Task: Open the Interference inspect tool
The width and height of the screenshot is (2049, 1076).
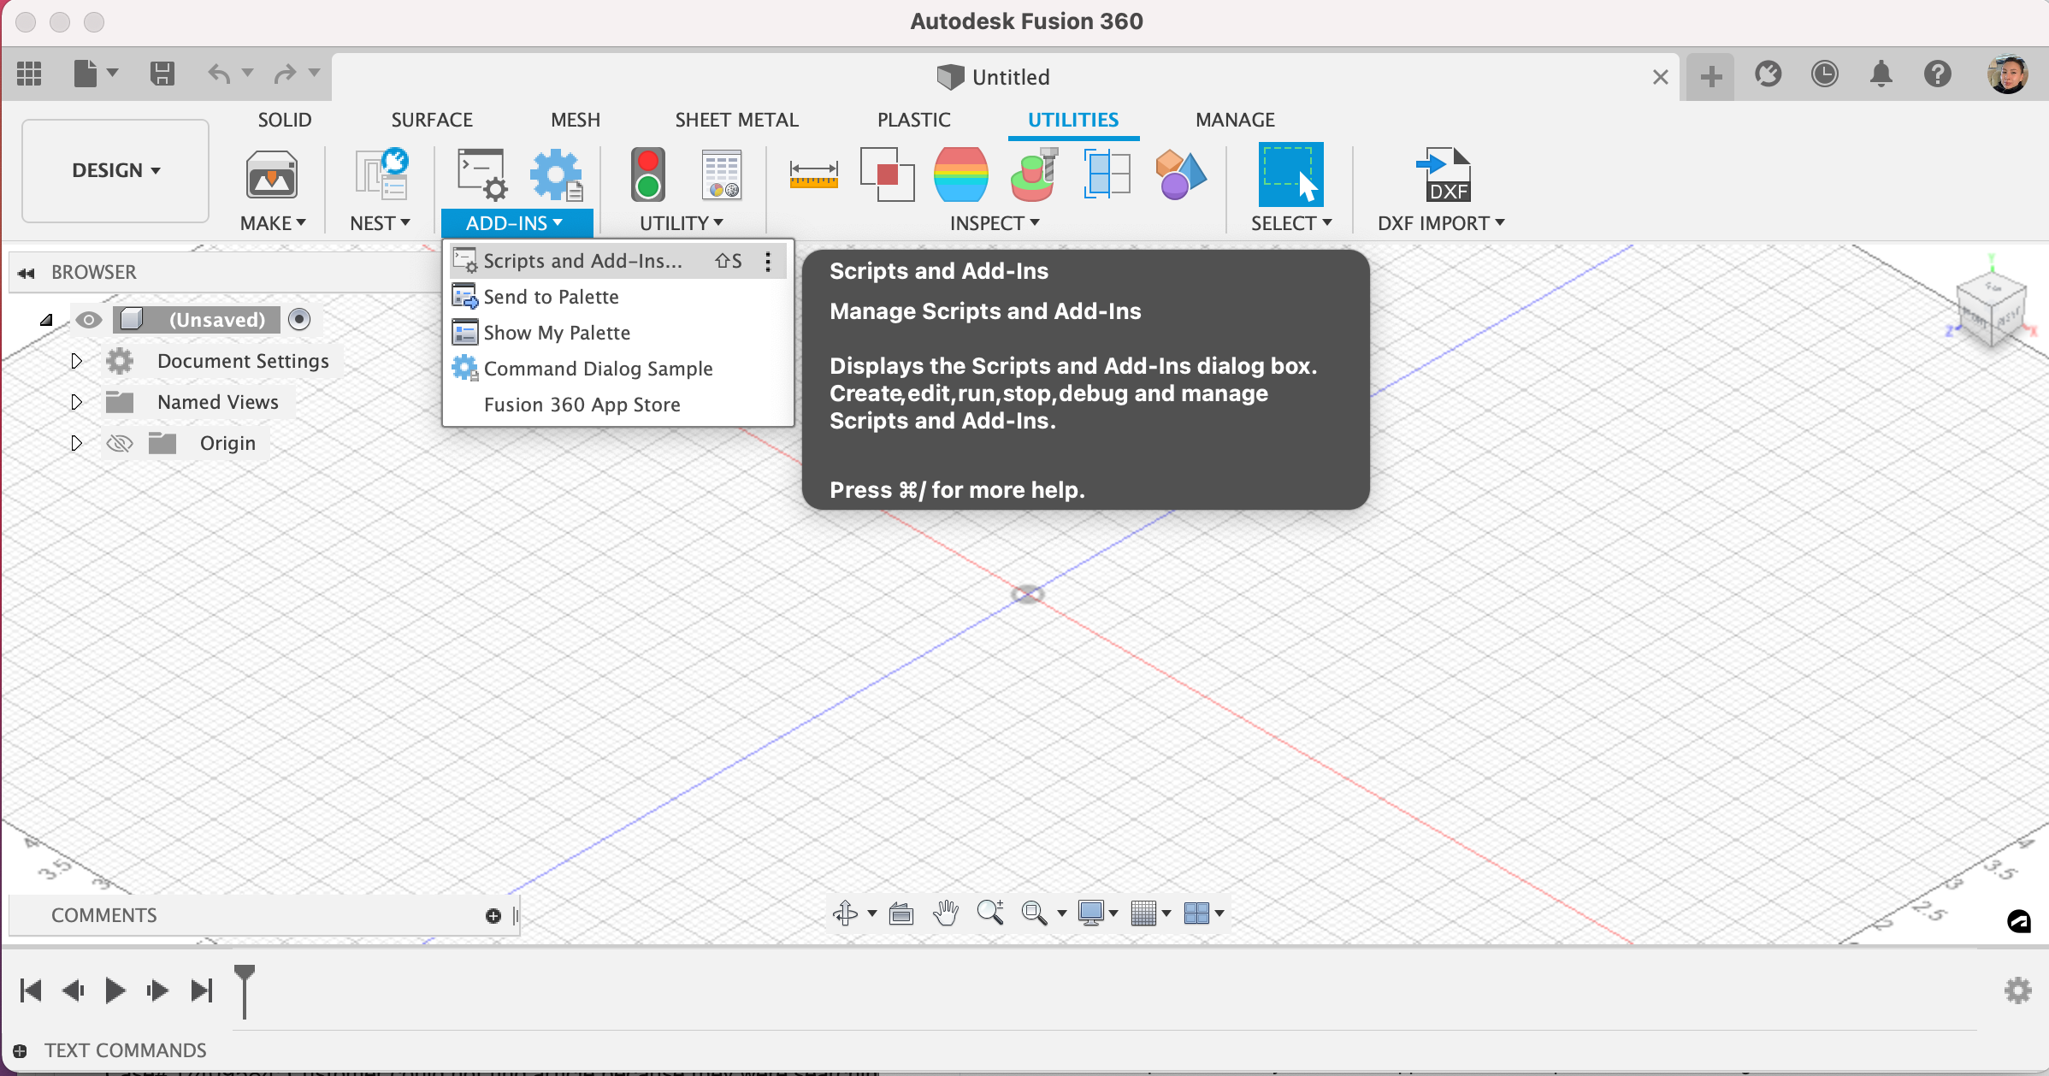Action: pos(886,174)
